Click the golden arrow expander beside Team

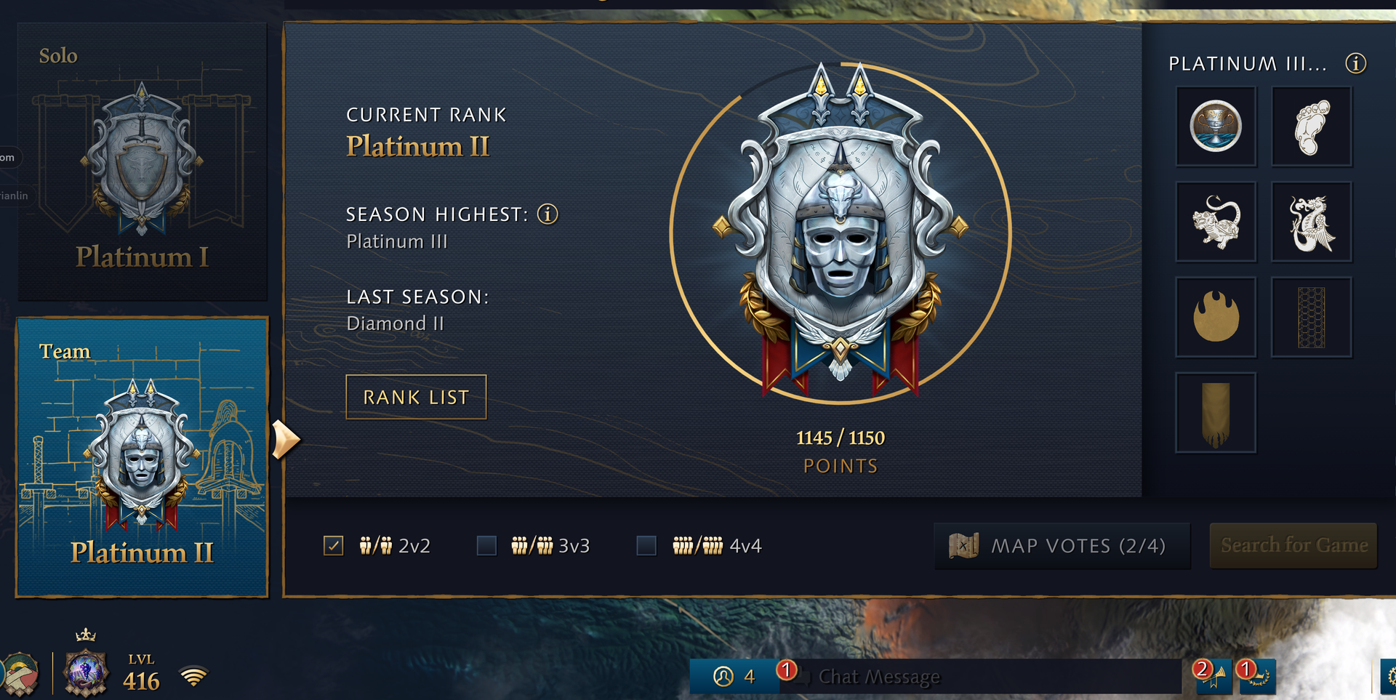tap(286, 440)
